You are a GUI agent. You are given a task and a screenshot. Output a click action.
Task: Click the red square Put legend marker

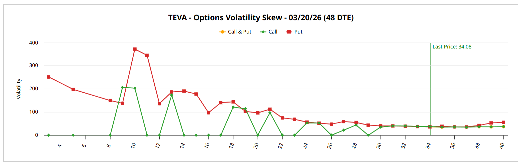(x=289, y=32)
